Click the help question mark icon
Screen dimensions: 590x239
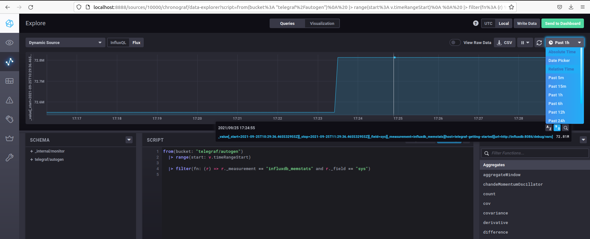tap(476, 23)
